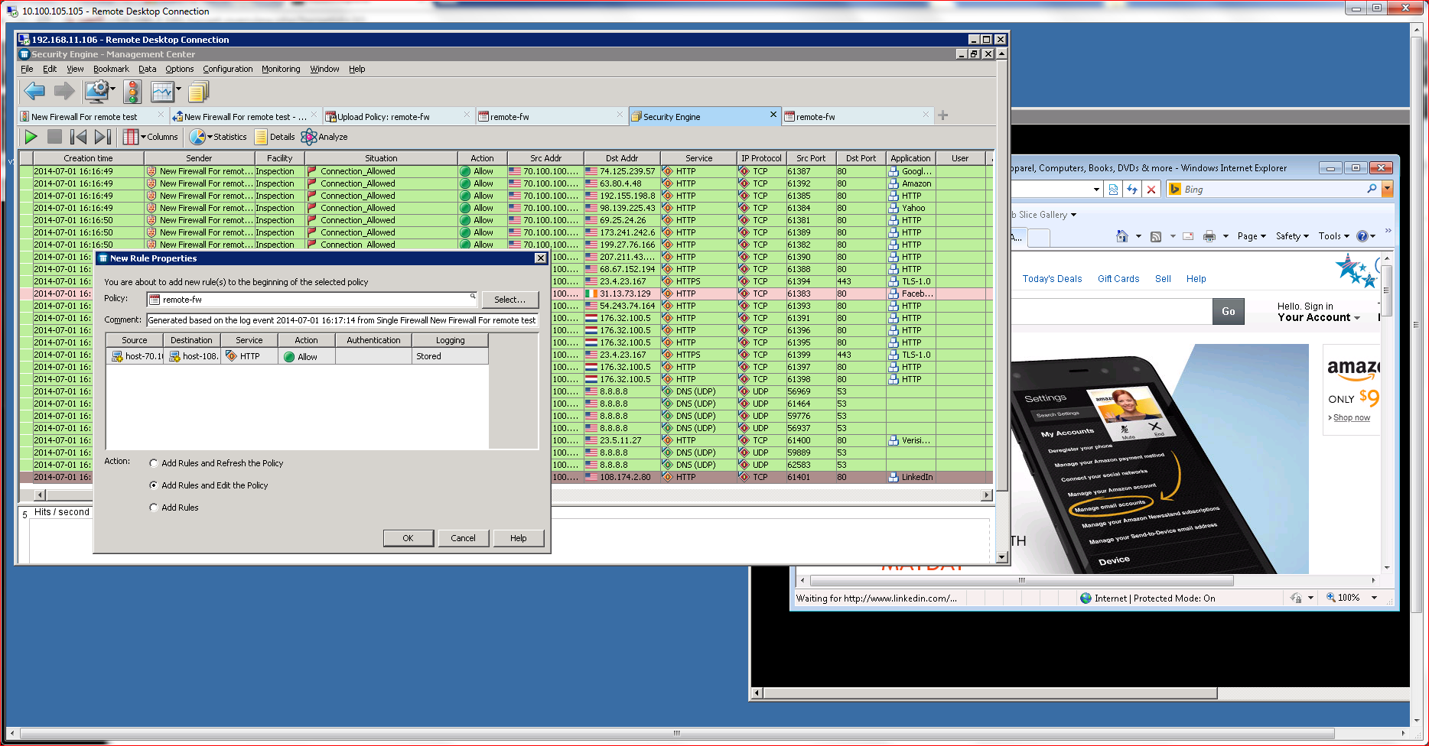Click Cancel in New Rule Properties
The image size is (1429, 746).
tap(463, 538)
